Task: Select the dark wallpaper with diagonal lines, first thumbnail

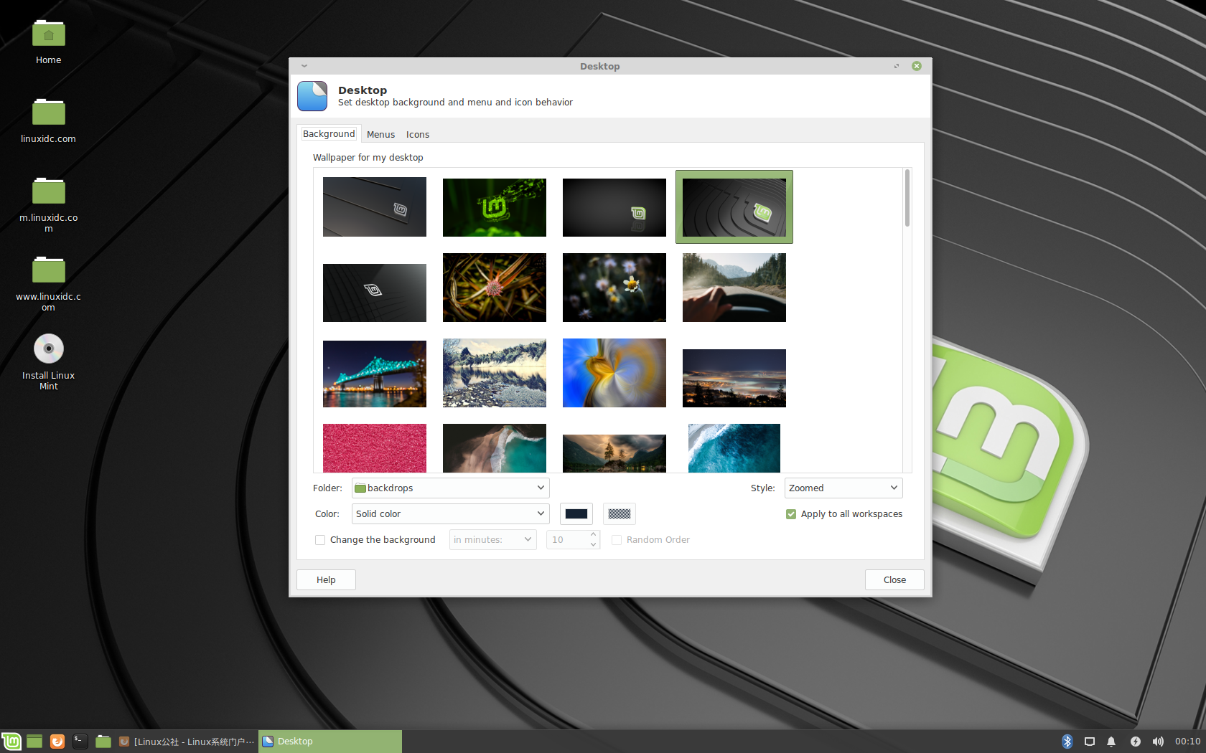Action: pos(375,207)
